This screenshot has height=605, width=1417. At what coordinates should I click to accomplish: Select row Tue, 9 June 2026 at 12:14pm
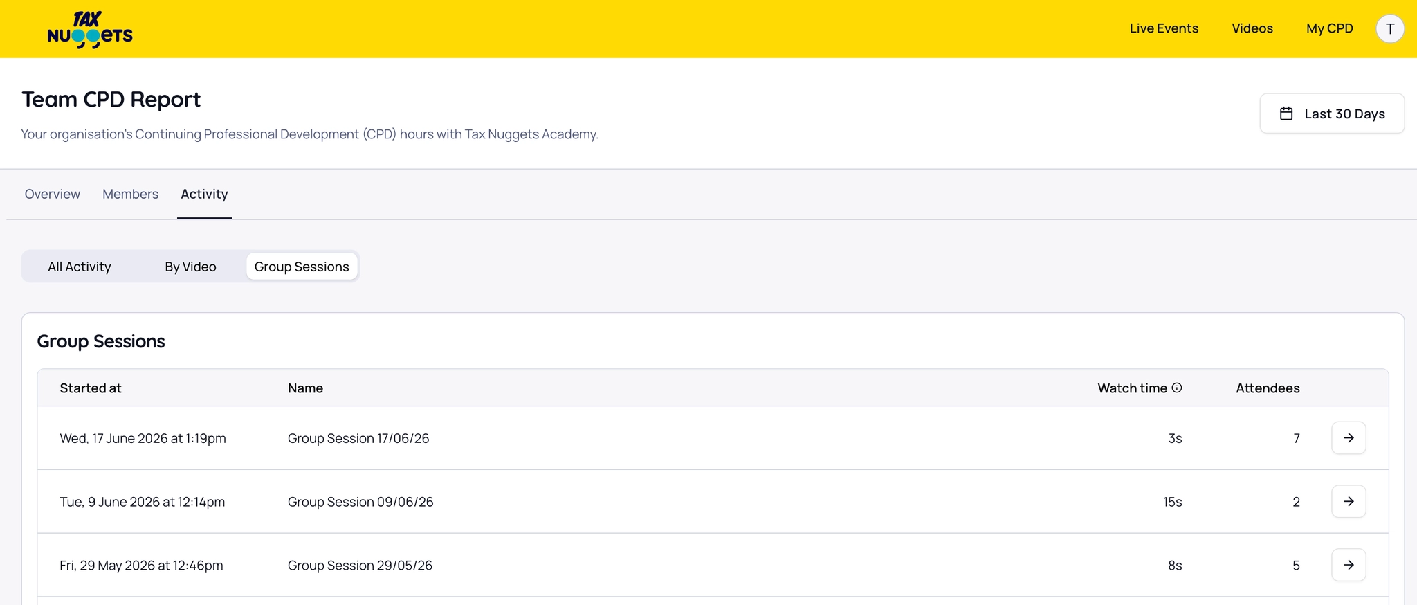pyautogui.click(x=713, y=502)
